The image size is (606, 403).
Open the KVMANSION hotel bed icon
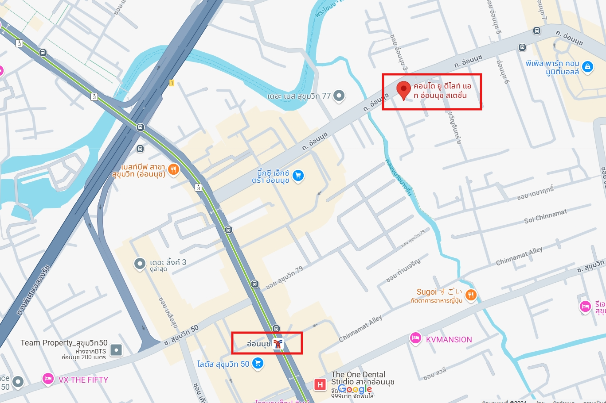(415, 338)
